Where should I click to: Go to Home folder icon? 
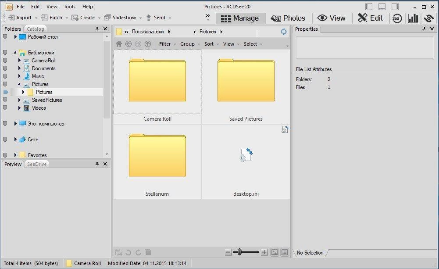[119, 44]
